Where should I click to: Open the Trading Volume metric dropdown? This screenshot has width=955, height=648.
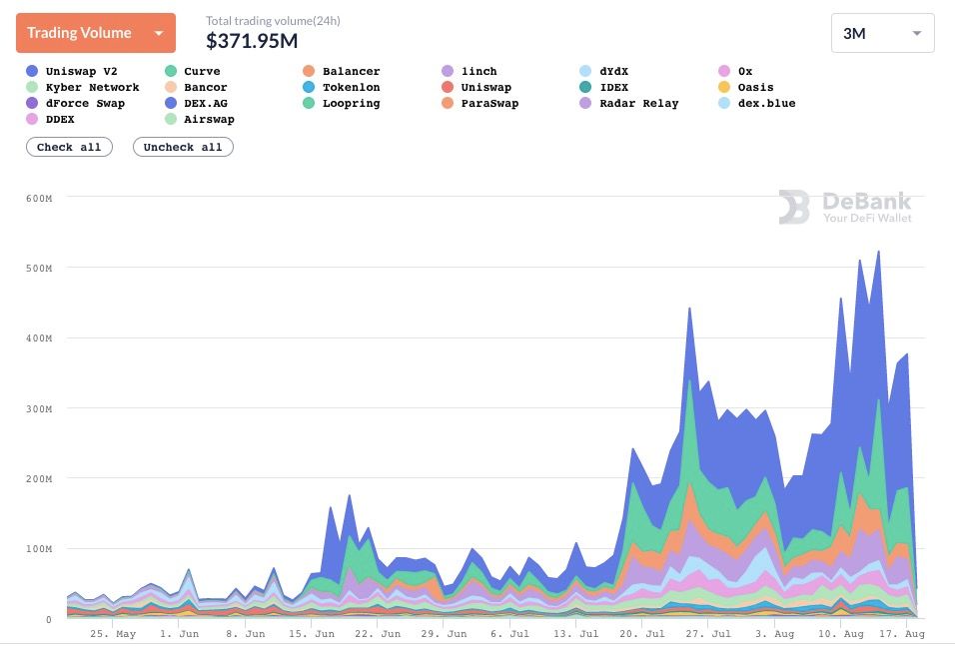[96, 33]
